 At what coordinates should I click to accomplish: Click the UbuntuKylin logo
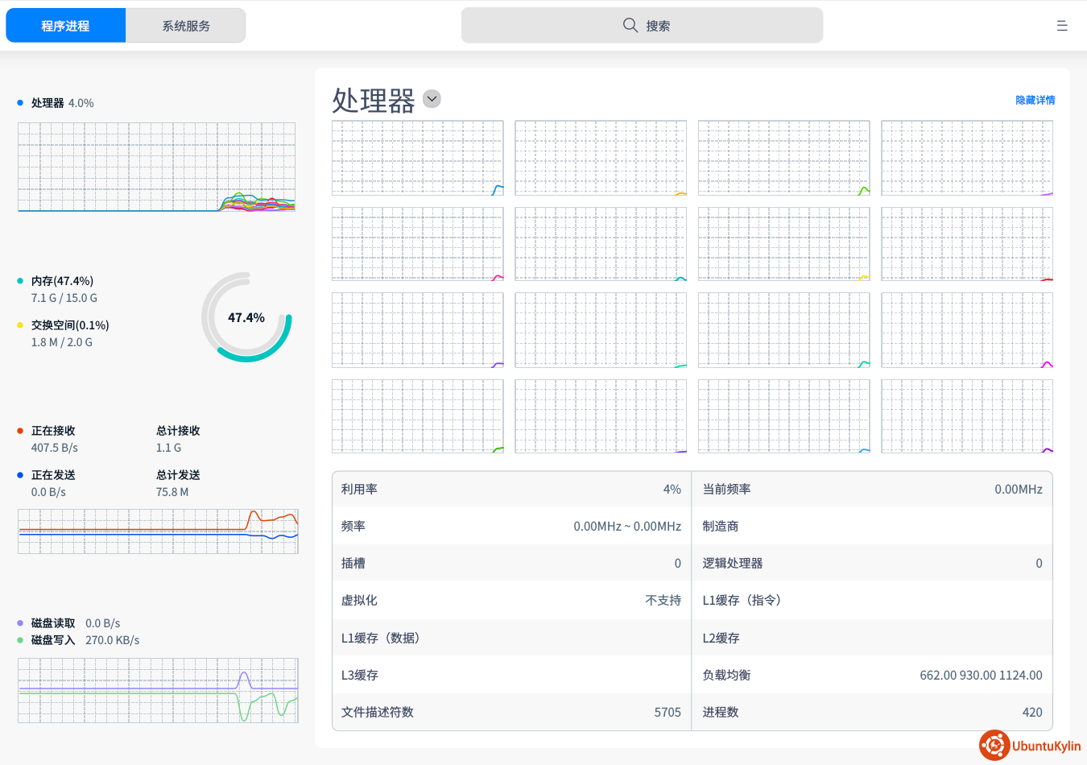[x=1030, y=746]
